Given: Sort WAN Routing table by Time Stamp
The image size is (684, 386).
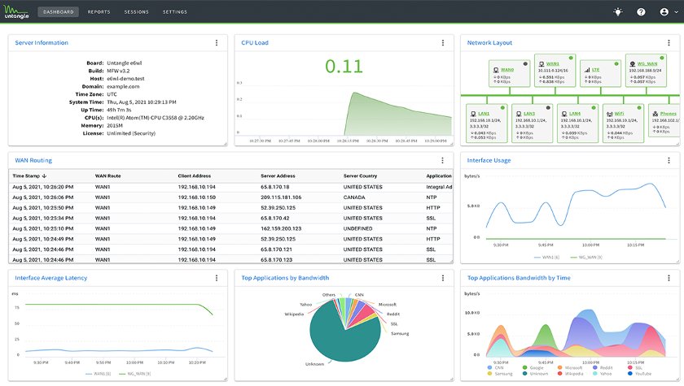Looking at the screenshot, I should pyautogui.click(x=29, y=176).
